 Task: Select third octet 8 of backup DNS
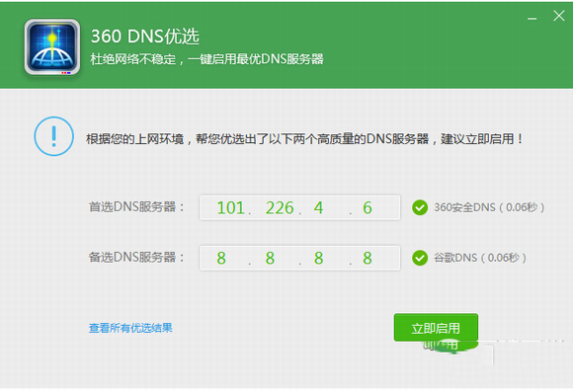(x=319, y=258)
